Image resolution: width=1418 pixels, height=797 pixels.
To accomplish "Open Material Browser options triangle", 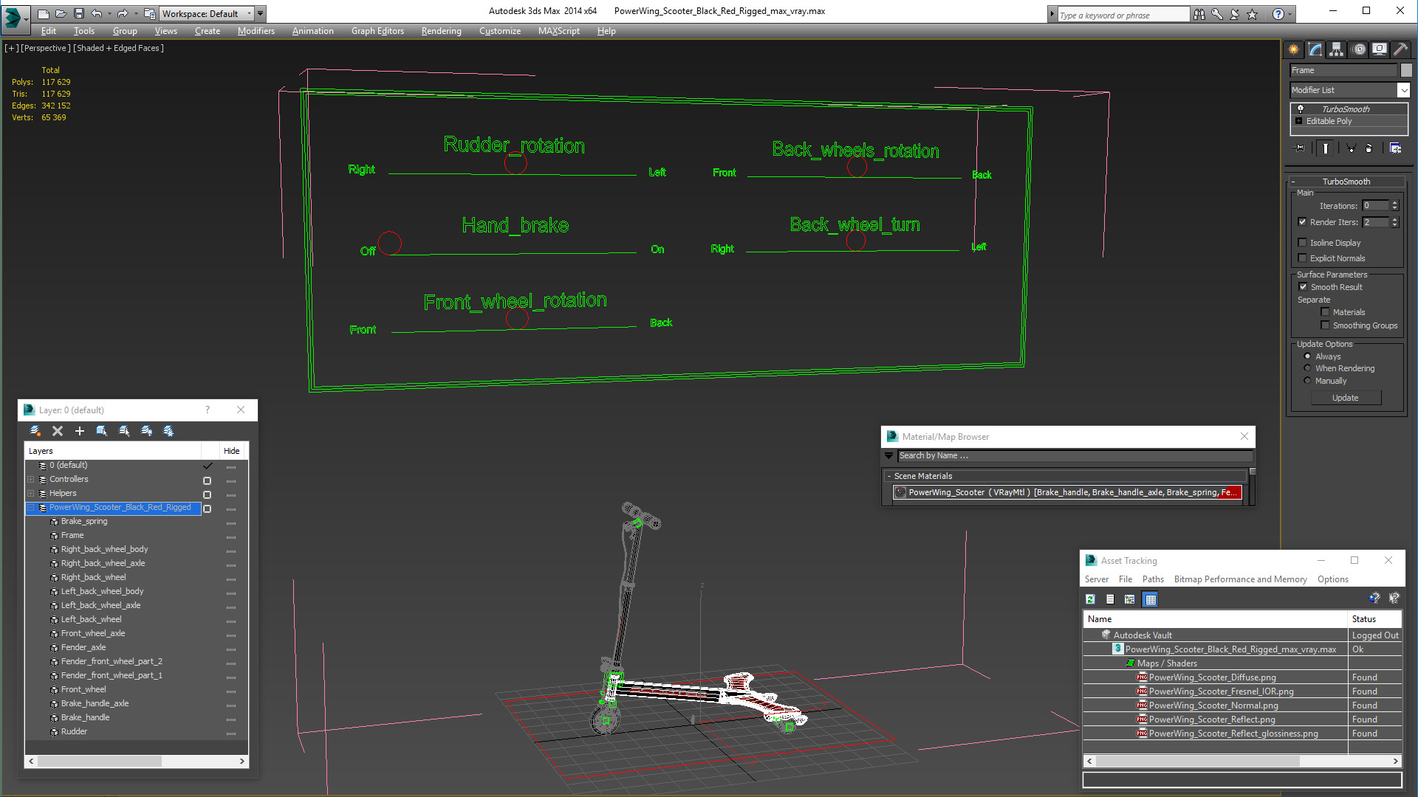I will (889, 456).
